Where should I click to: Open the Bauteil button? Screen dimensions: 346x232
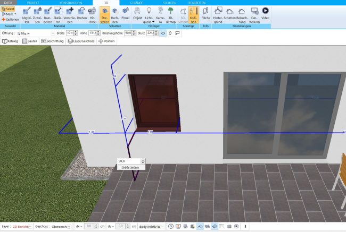pyautogui.click(x=30, y=41)
